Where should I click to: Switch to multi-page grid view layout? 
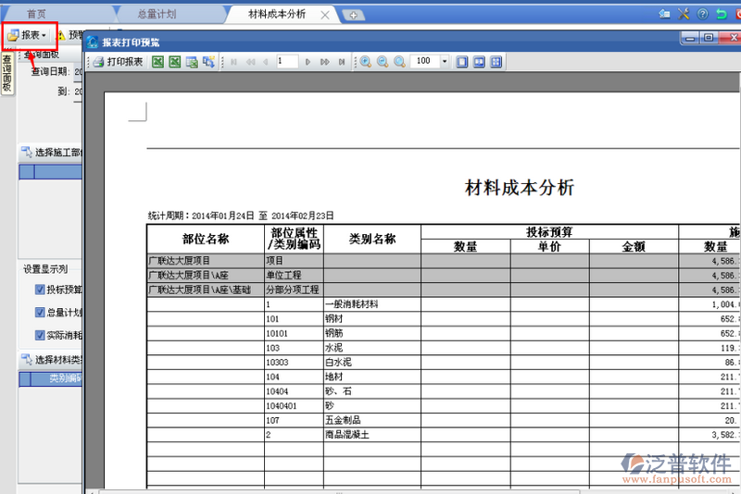[x=496, y=62]
